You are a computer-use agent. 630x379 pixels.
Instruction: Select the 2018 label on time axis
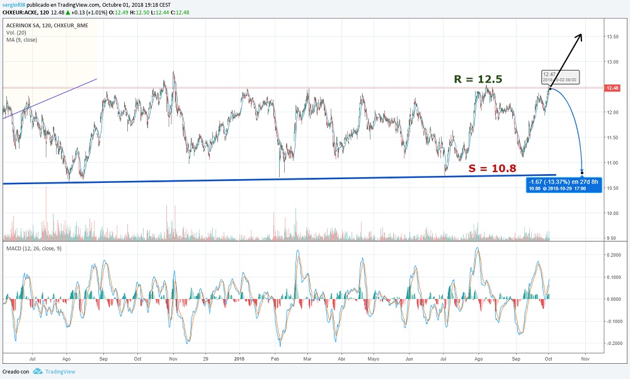(x=239, y=359)
